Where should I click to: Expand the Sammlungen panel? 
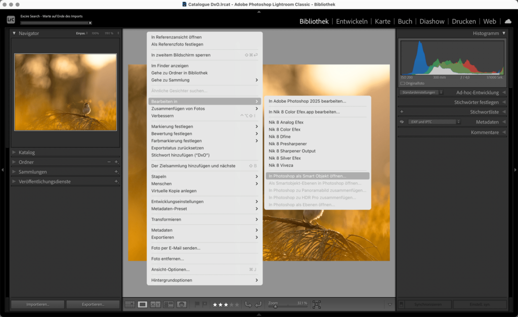point(14,172)
